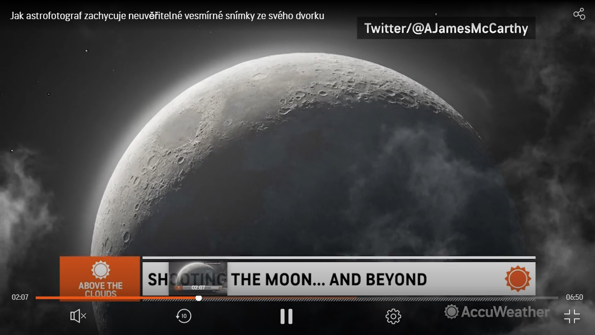Image resolution: width=595 pixels, height=335 pixels.
Task: Click the elapsed time 02:07 label
Action: [20, 297]
